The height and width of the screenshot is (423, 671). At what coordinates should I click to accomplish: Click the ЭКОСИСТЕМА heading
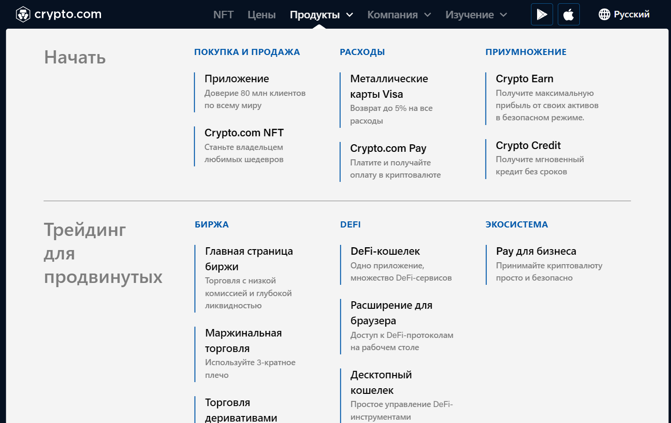coord(516,225)
